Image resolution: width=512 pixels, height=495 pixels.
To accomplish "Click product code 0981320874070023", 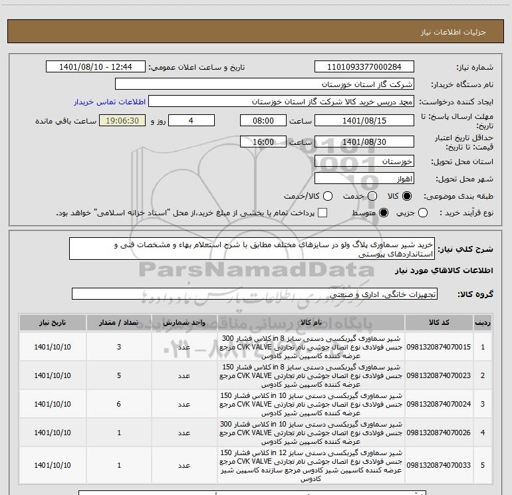I will pyautogui.click(x=439, y=375).
